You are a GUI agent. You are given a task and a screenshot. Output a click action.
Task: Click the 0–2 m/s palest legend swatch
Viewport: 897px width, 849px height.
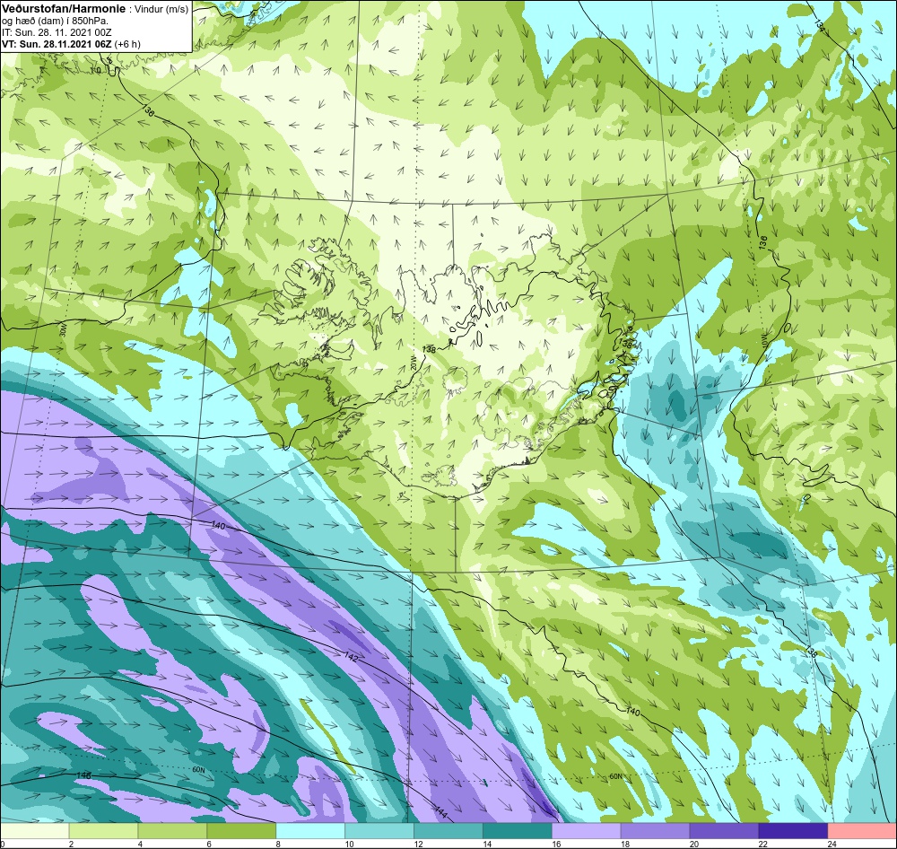tap(34, 830)
